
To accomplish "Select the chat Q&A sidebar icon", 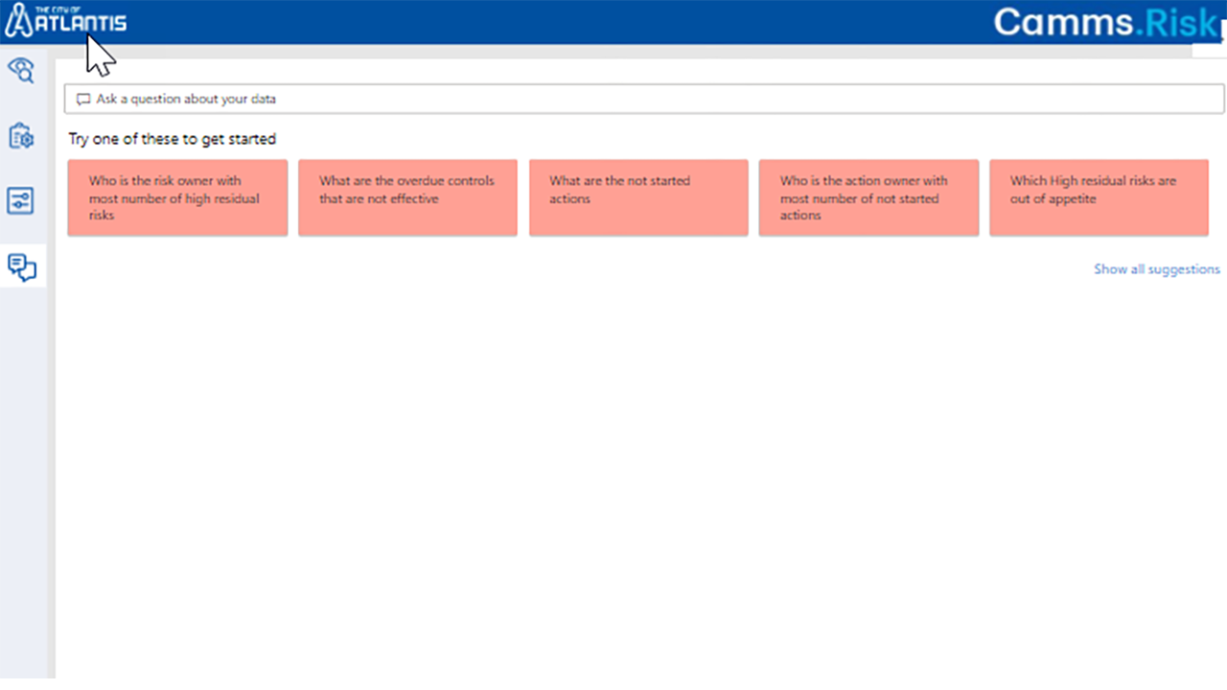I will (22, 266).
